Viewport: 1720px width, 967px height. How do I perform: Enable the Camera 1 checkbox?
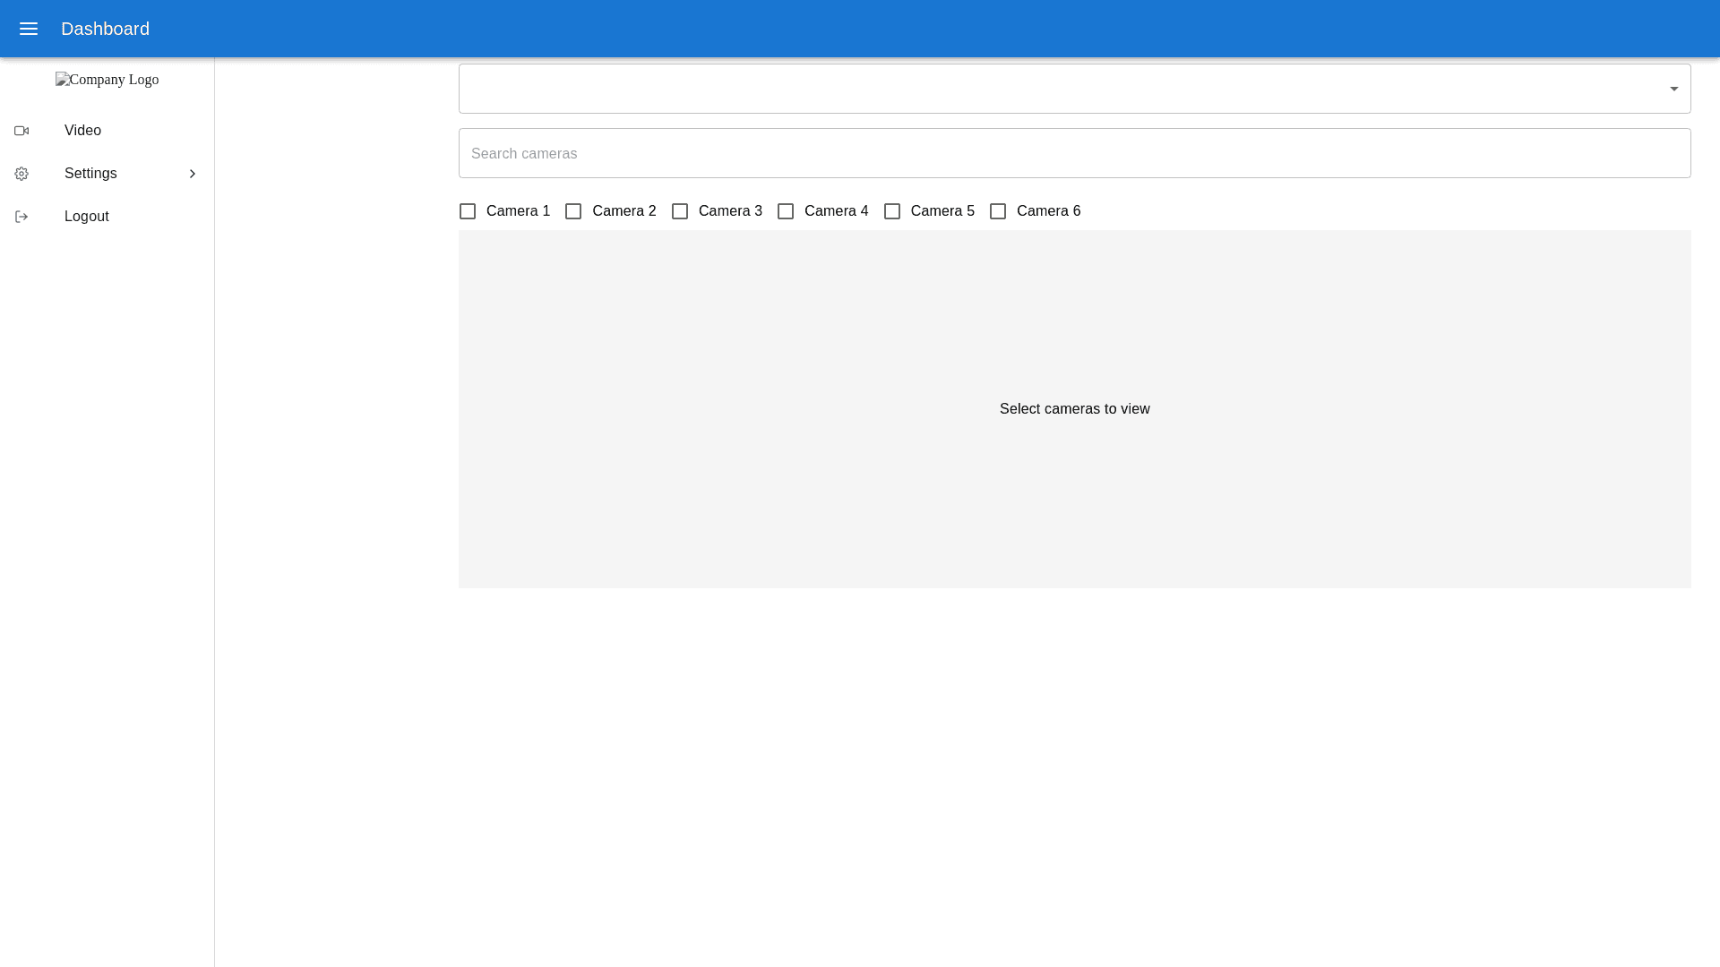[x=468, y=211]
